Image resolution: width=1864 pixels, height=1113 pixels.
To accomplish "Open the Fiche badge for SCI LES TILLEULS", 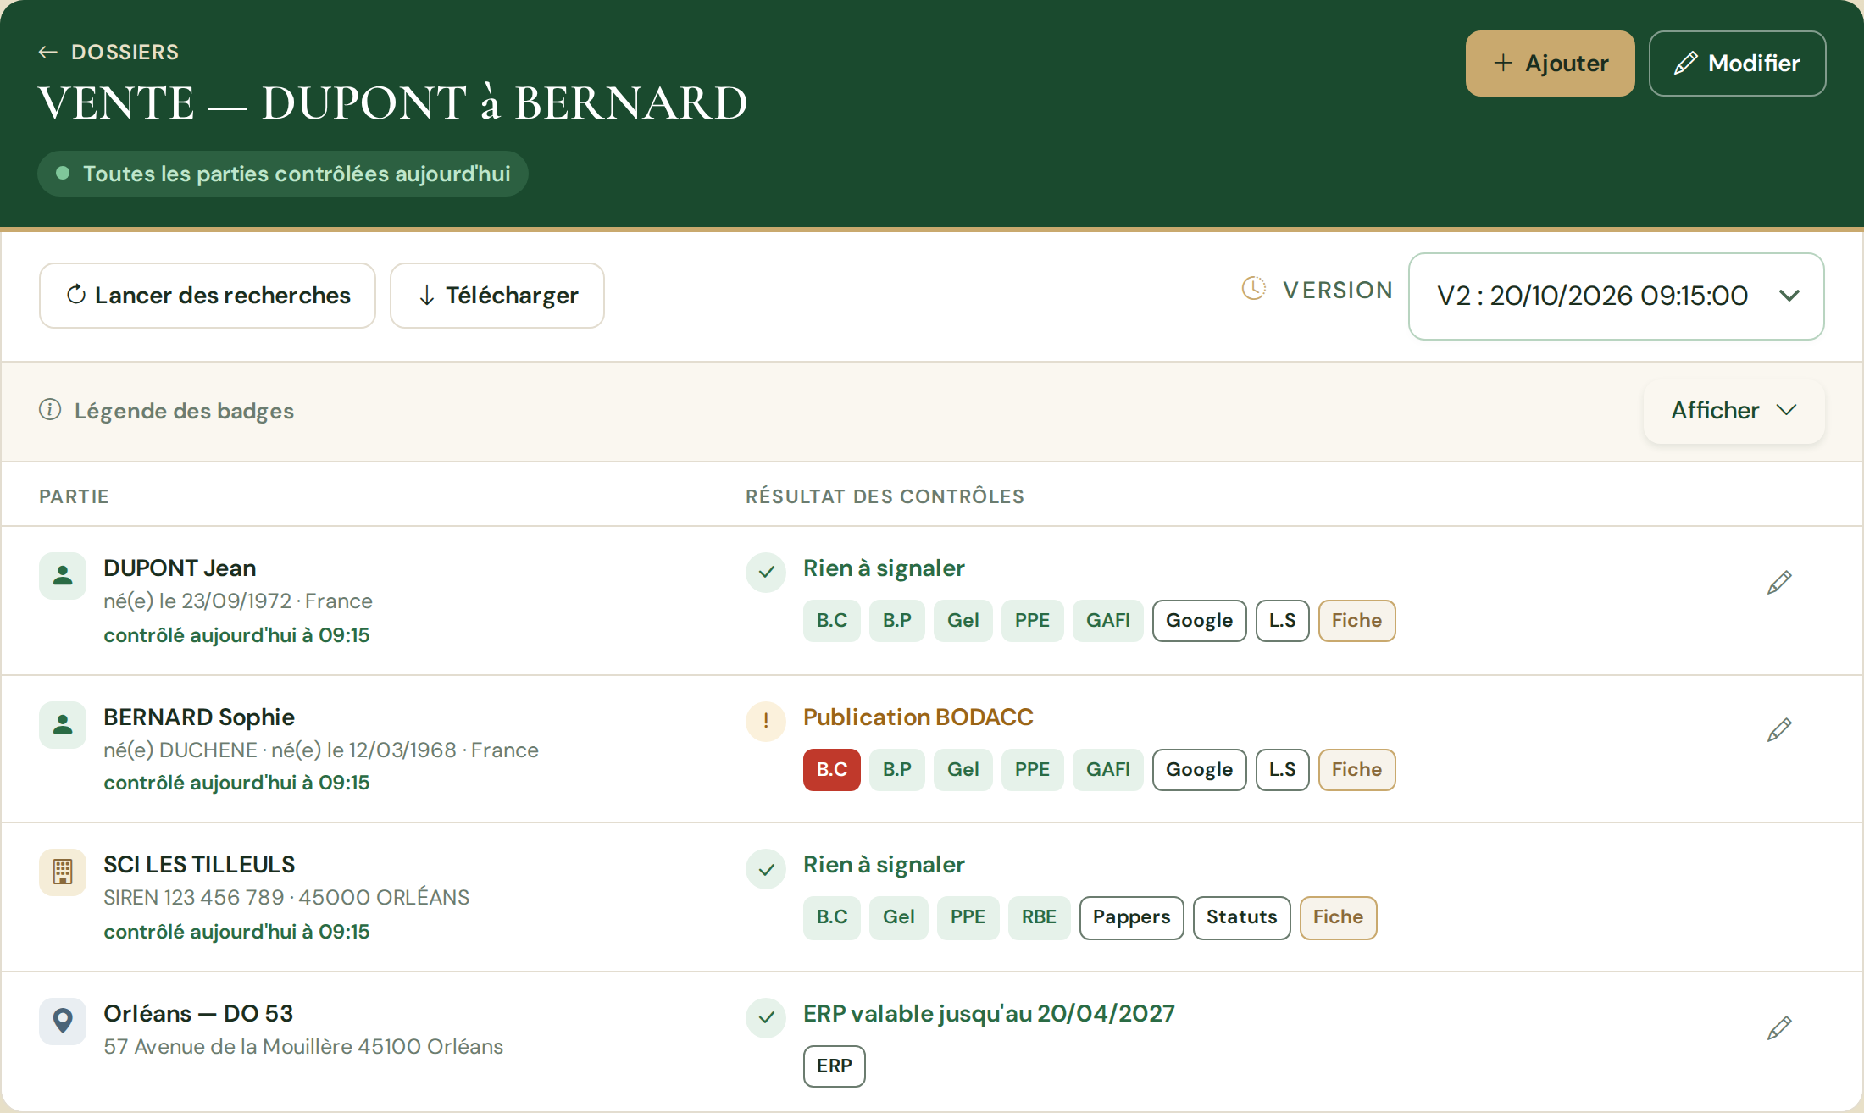I will [x=1338, y=917].
